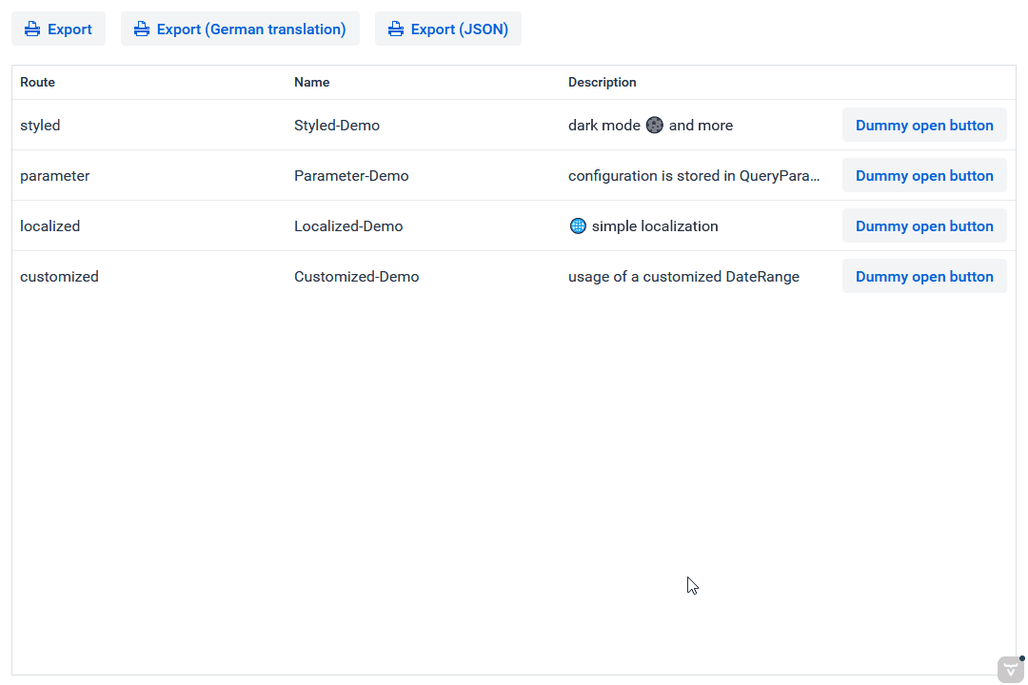
Task: Click Export (German translation) button
Action: tap(240, 29)
